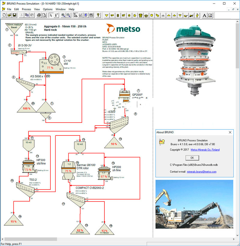Click the 15 % stockpile triangle
Viewport: 240px width, 246px height.
13,220
